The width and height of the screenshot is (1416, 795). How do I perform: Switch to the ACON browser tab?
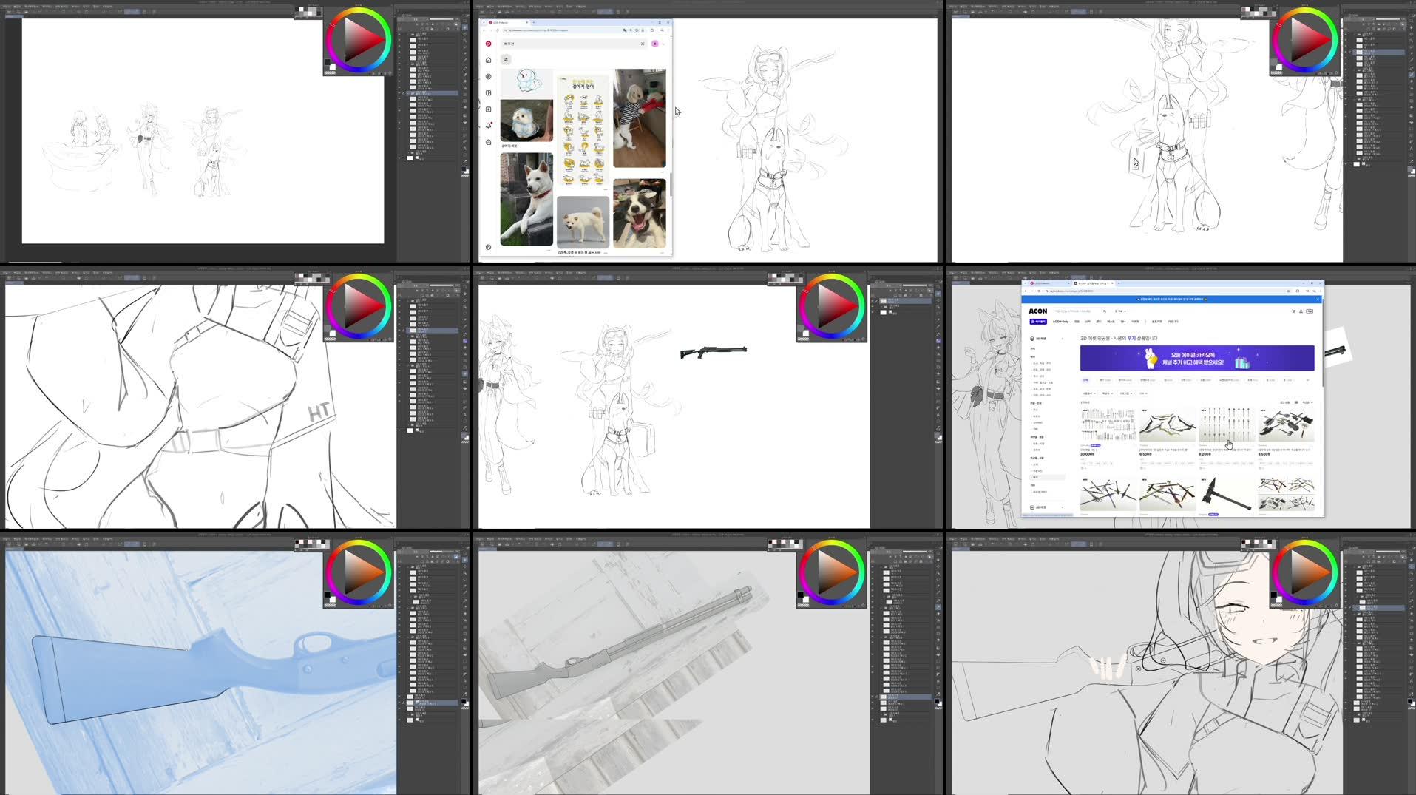coord(1092,283)
